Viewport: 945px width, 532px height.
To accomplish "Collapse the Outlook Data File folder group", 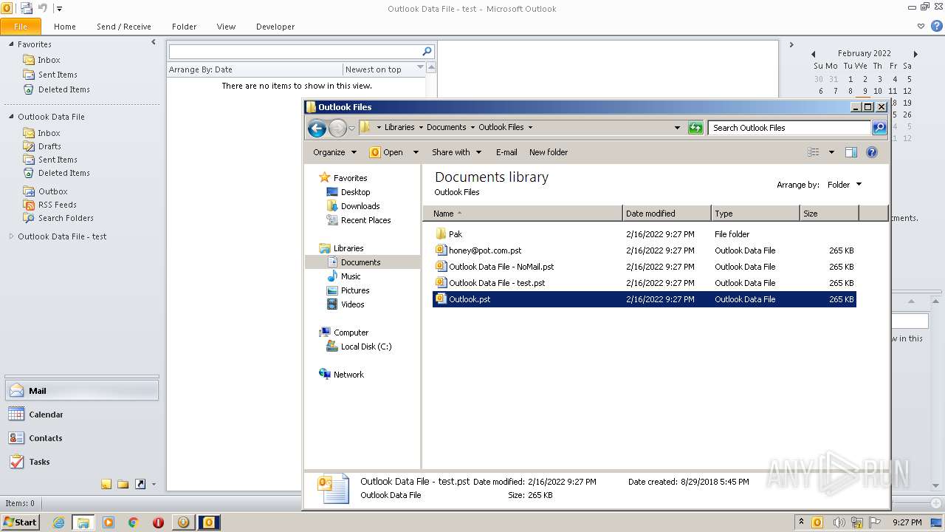I will point(11,117).
